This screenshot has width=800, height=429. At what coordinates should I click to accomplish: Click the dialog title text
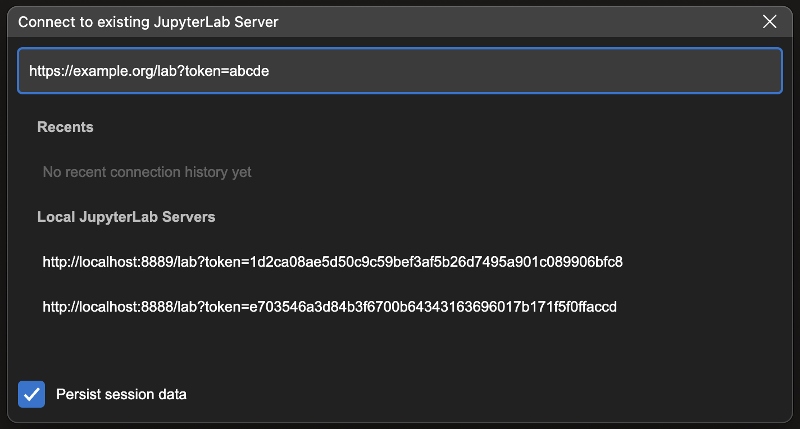(x=148, y=22)
